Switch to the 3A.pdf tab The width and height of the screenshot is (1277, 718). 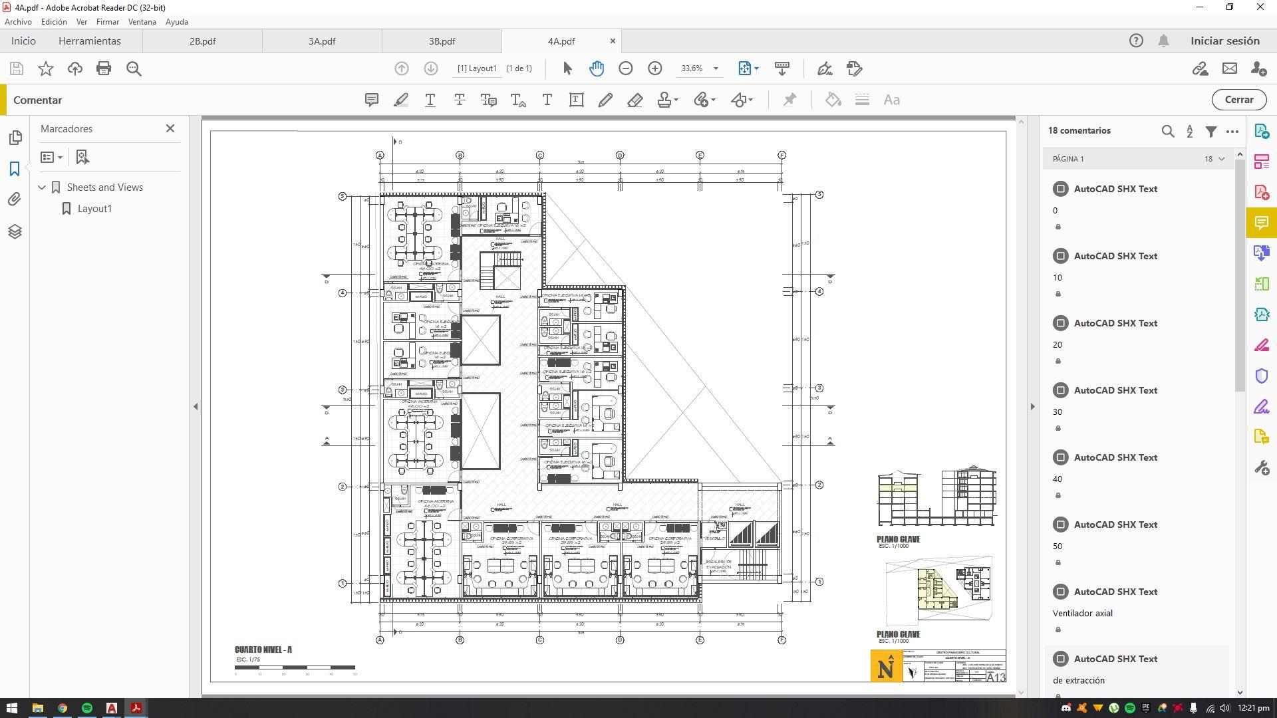322,41
